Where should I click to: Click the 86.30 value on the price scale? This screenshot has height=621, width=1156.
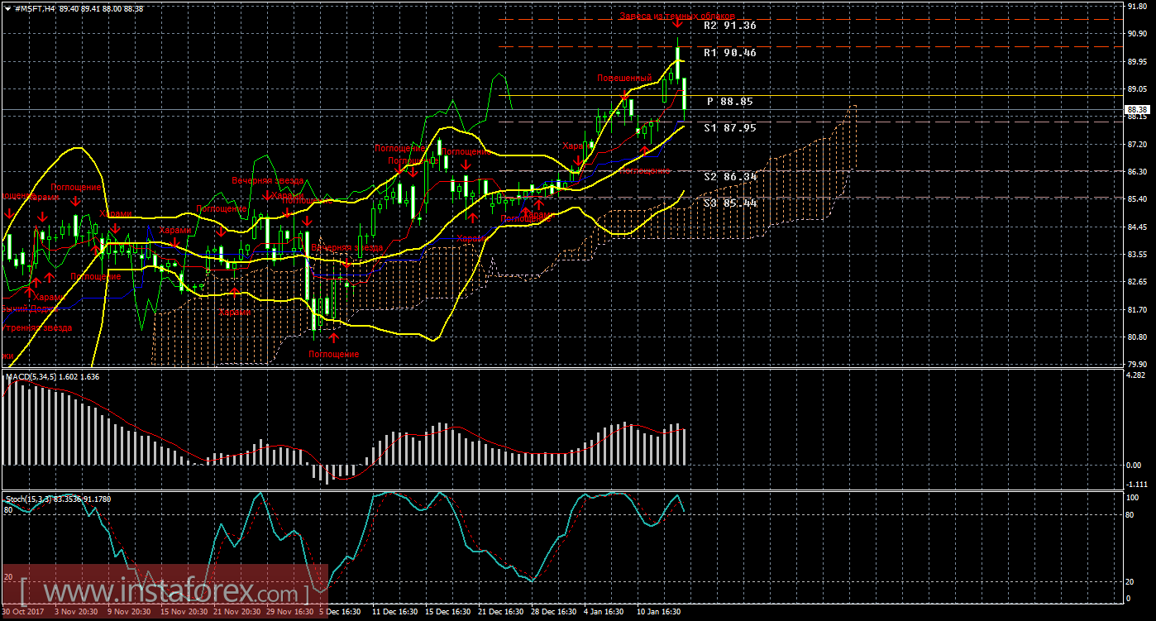(1137, 171)
